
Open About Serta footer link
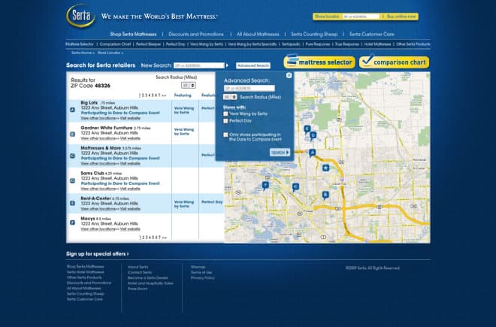coord(138,267)
